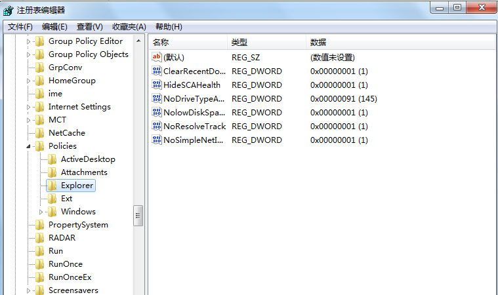Select the Explorer key label
The width and height of the screenshot is (498, 295).
pyautogui.click(x=77, y=186)
